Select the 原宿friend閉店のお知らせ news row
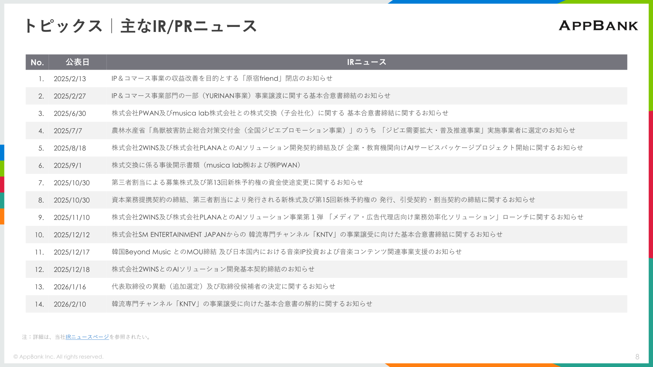Image resolution: width=653 pixels, height=367 pixels. point(326,78)
